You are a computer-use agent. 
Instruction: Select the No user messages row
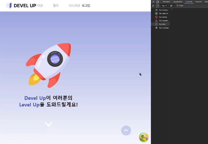(160, 13)
